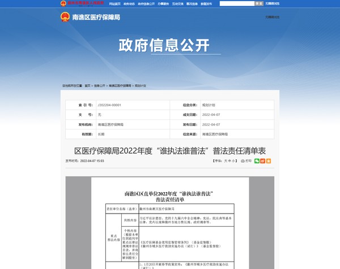Viewport: 340px width, 269px height.
Task: Open 政务动态 navigation item
Action: [x=129, y=4]
